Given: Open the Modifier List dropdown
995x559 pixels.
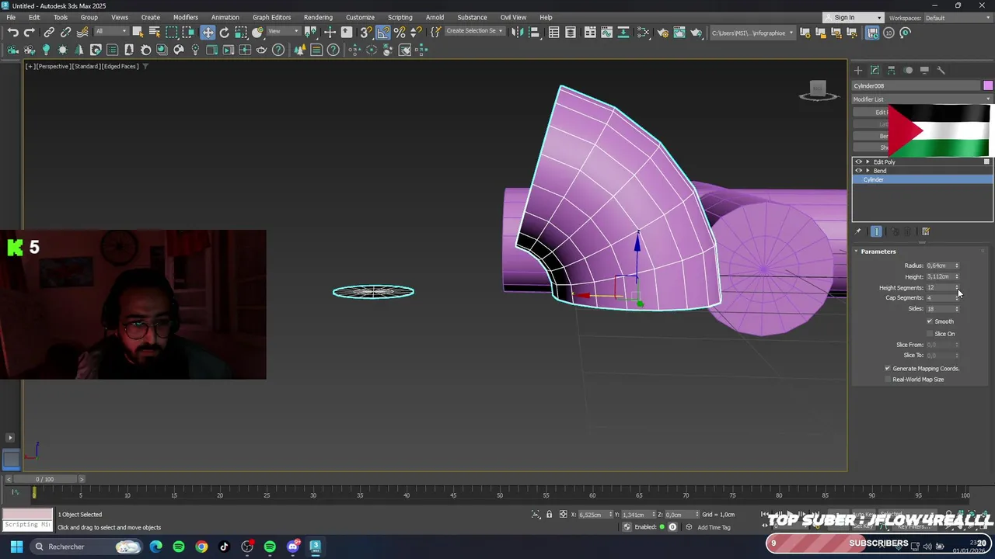Looking at the screenshot, I should 922,99.
